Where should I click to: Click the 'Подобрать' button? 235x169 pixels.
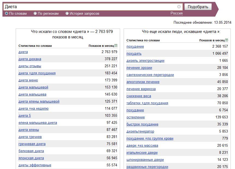(x=198, y=7)
